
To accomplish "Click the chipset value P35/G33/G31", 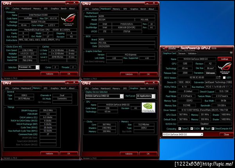I will pos(127,24).
